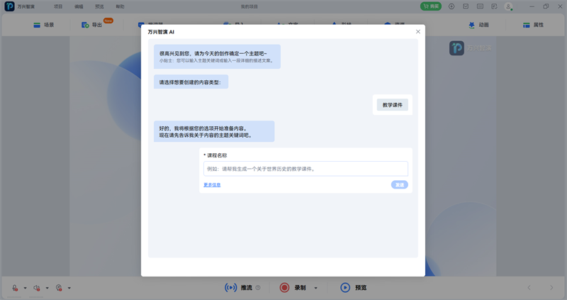Screen dimensions: 567x300
Task: Open the 帮助 menu
Action: click(120, 6)
